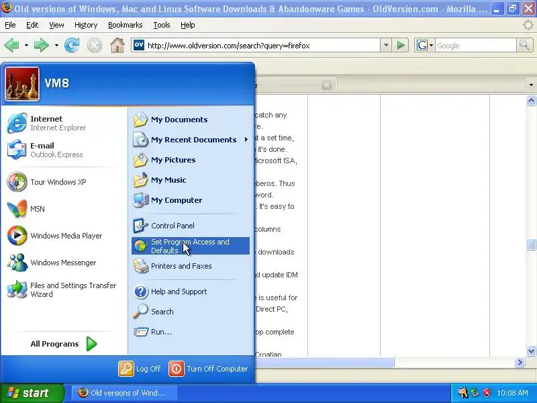
Task: Open Back button history dropdown arrow
Action: [x=26, y=45]
